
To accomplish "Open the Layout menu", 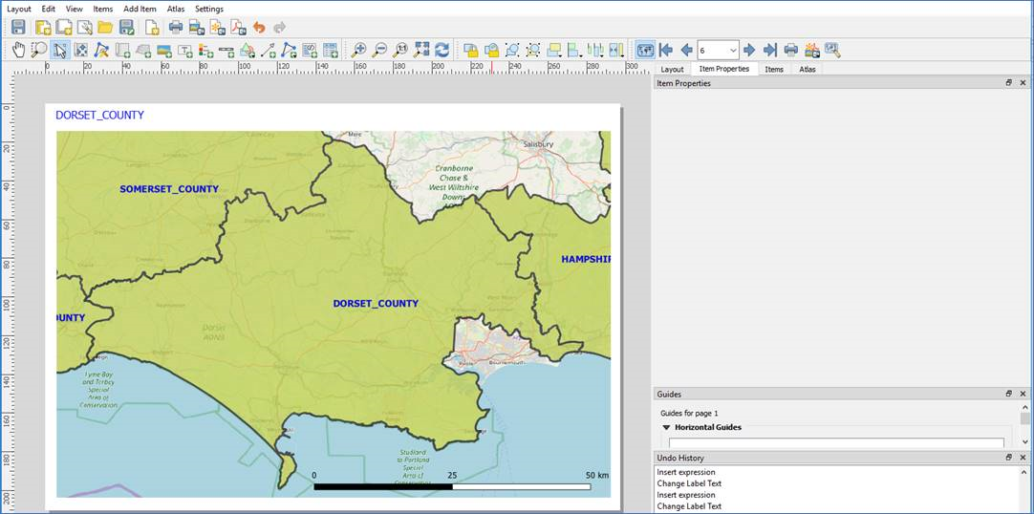I will pos(18,10).
